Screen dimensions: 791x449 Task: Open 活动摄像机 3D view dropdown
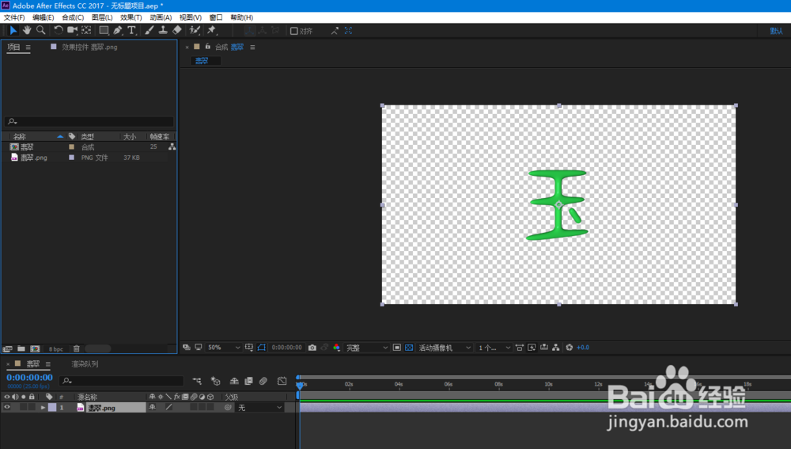(445, 348)
